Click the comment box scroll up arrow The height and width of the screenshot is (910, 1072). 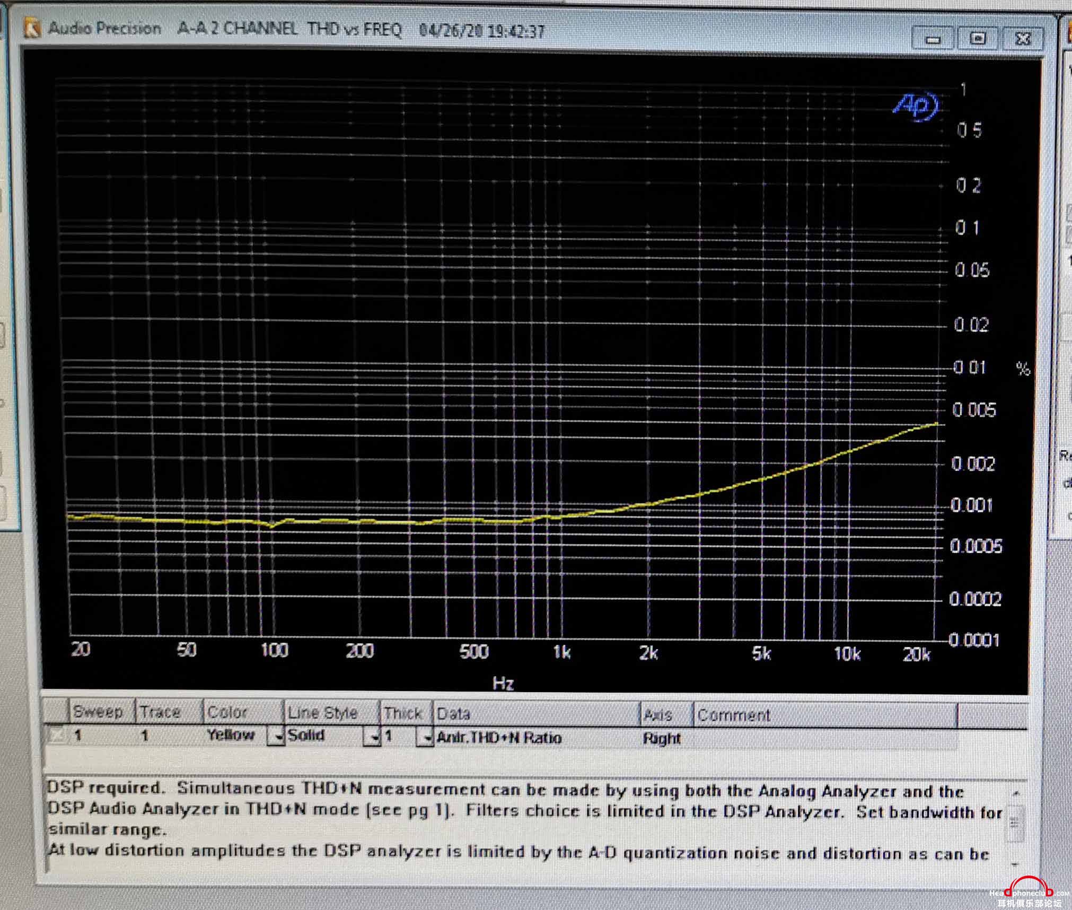1015,793
